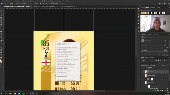The height and width of the screenshot is (95, 170).
Task: Collapse the color adjustment layer group arrow
Action: (x=146, y=79)
